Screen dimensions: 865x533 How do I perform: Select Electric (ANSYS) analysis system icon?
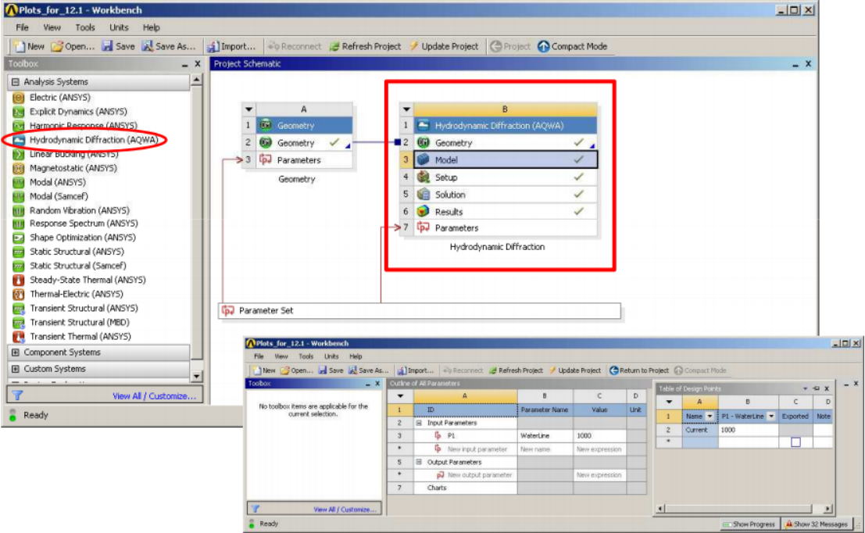pyautogui.click(x=18, y=98)
